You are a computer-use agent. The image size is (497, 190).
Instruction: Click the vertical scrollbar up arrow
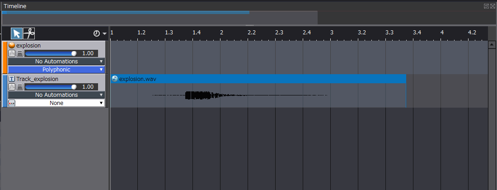(x=492, y=45)
